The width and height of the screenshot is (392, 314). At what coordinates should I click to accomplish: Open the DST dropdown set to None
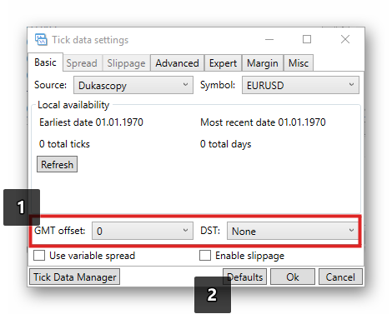pos(293,231)
